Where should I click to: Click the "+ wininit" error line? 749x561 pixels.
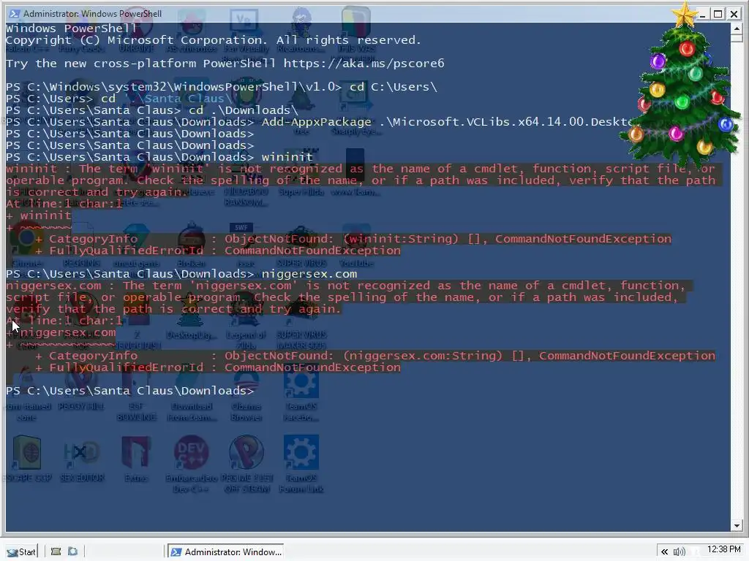[x=39, y=215]
